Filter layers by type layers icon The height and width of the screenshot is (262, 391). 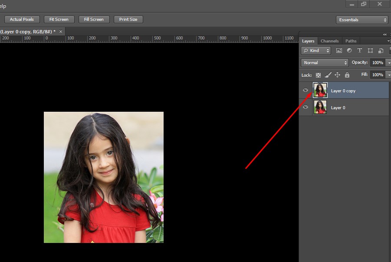click(x=360, y=51)
